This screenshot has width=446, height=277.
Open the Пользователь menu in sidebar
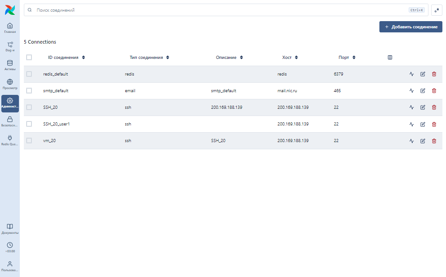click(10, 266)
